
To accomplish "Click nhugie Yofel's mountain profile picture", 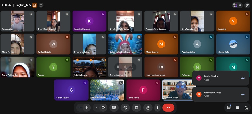I will point(233,44).
